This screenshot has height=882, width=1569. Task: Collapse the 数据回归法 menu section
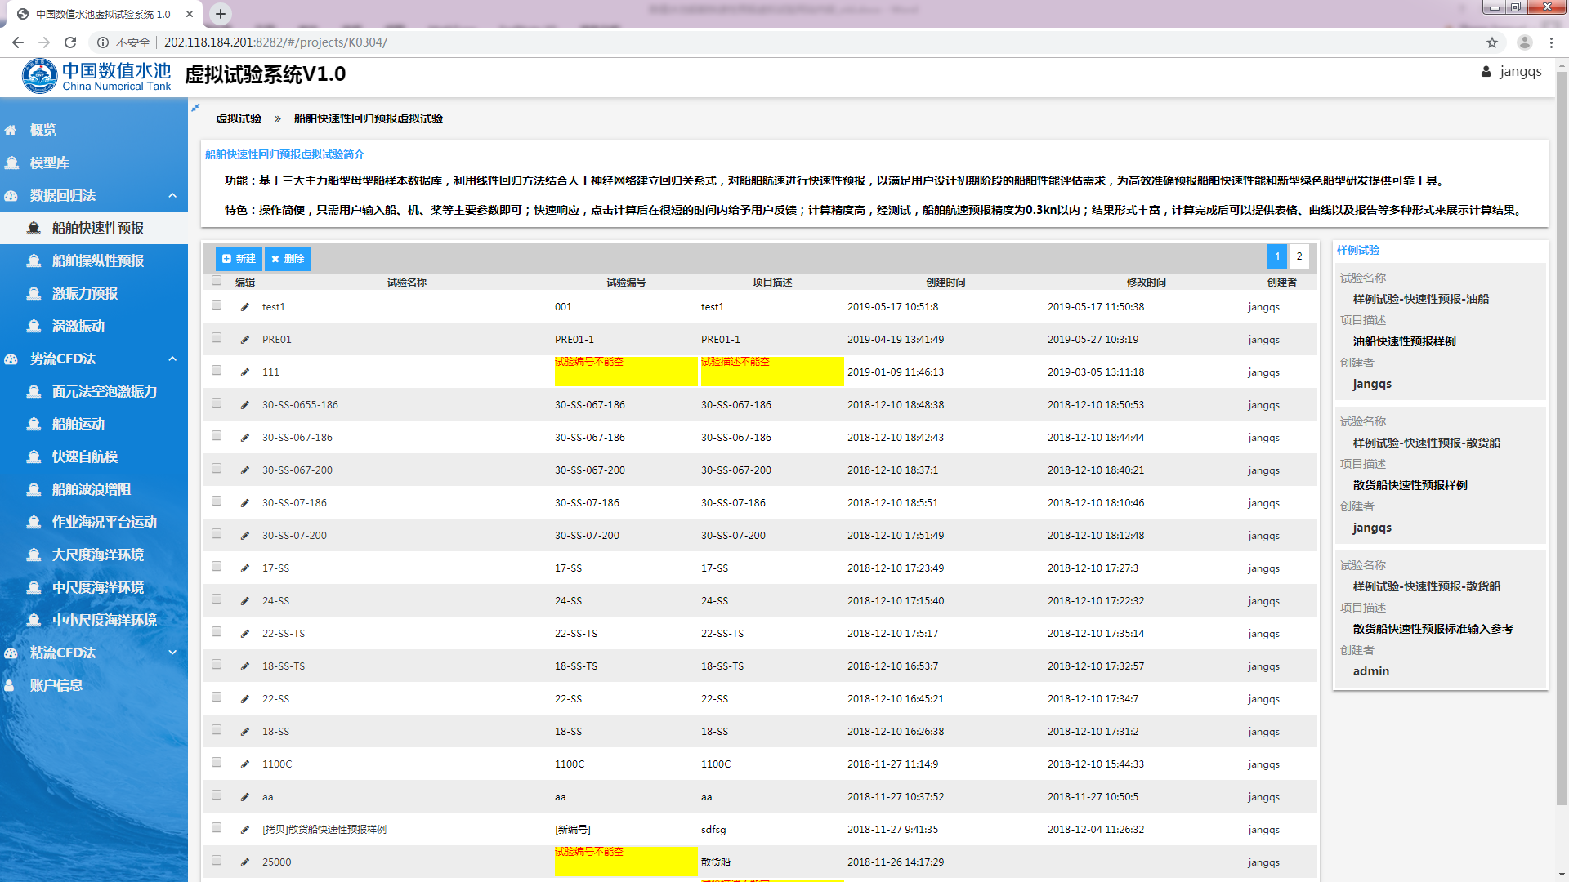(172, 196)
